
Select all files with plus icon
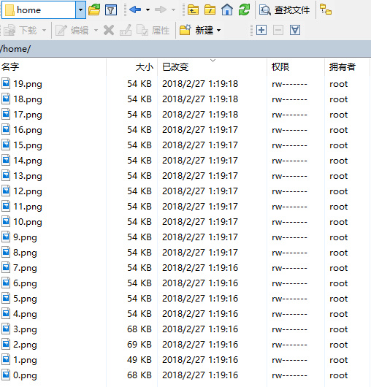tap(261, 31)
